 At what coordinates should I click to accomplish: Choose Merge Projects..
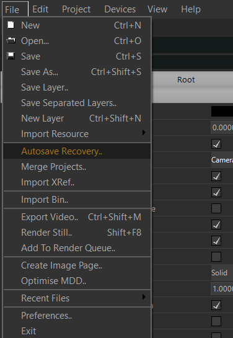(77, 167)
